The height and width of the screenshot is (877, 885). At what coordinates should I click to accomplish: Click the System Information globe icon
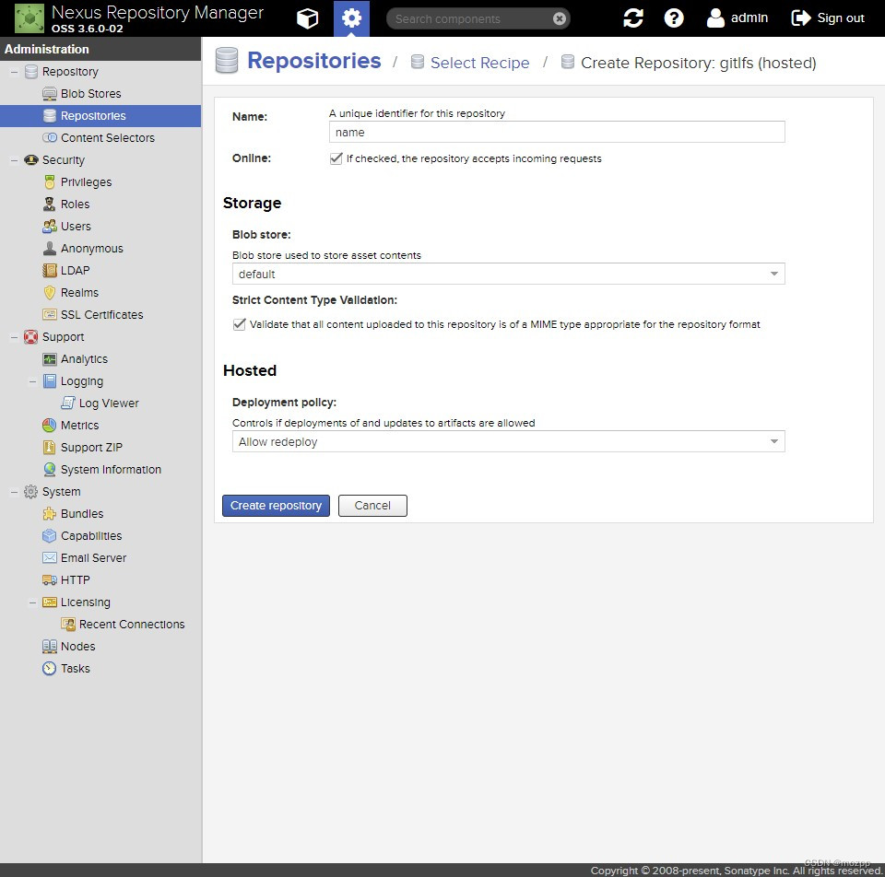pyautogui.click(x=50, y=469)
